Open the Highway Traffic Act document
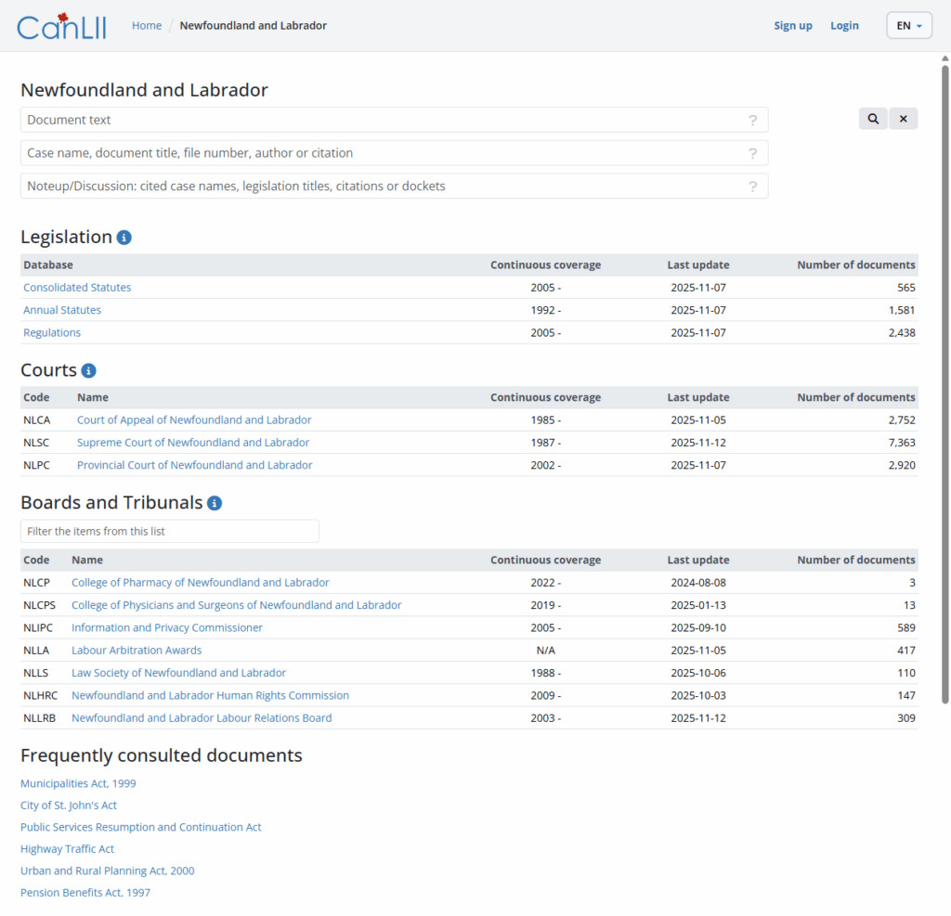 (67, 849)
